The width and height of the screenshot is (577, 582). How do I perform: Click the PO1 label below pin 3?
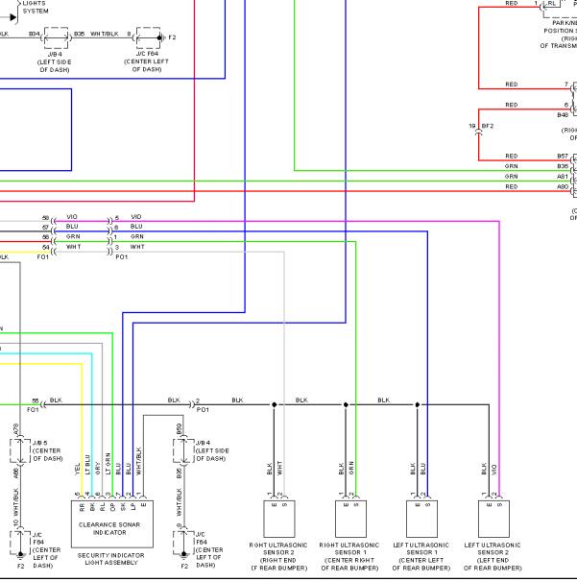point(122,256)
